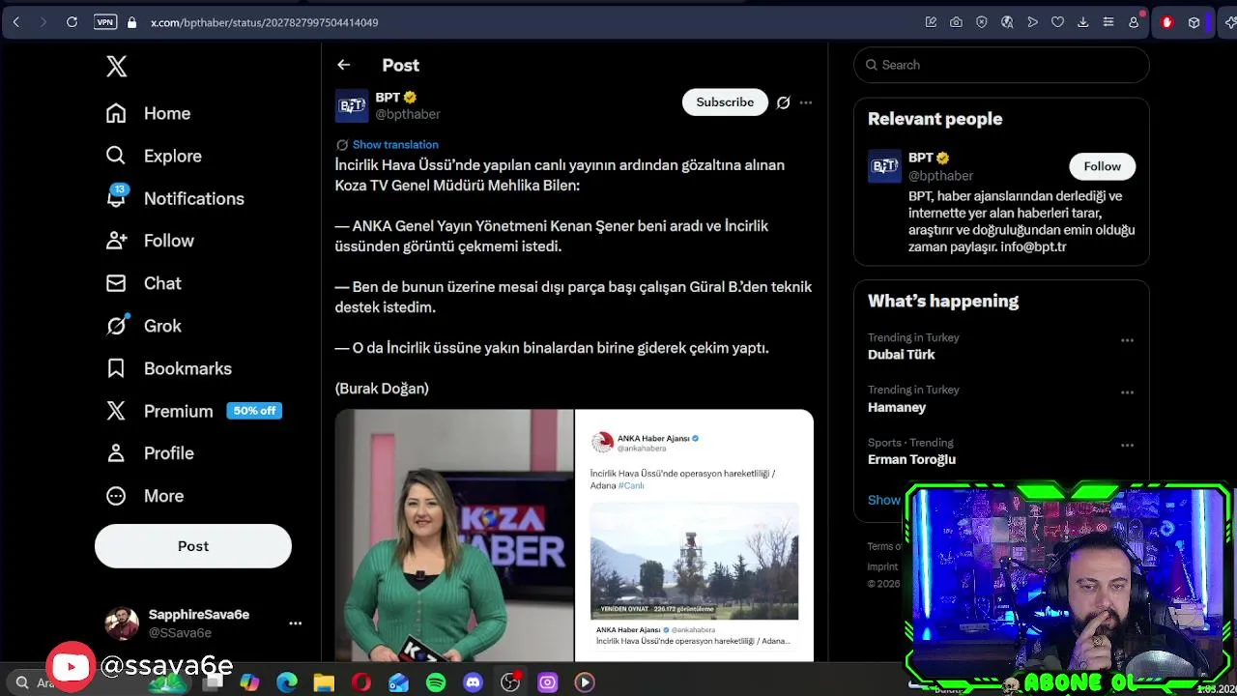
Task: Open the site lock info icon
Action: pyautogui.click(x=131, y=22)
